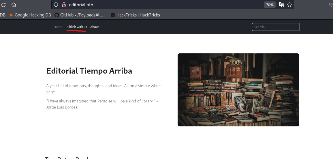The width and height of the screenshot is (333, 159).
Task: Click the bookshelf hero image
Action: [x=238, y=90]
